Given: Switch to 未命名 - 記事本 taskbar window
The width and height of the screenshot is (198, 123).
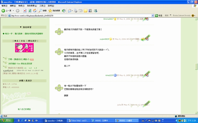Looking at the screenshot, I should [x=103, y=121].
